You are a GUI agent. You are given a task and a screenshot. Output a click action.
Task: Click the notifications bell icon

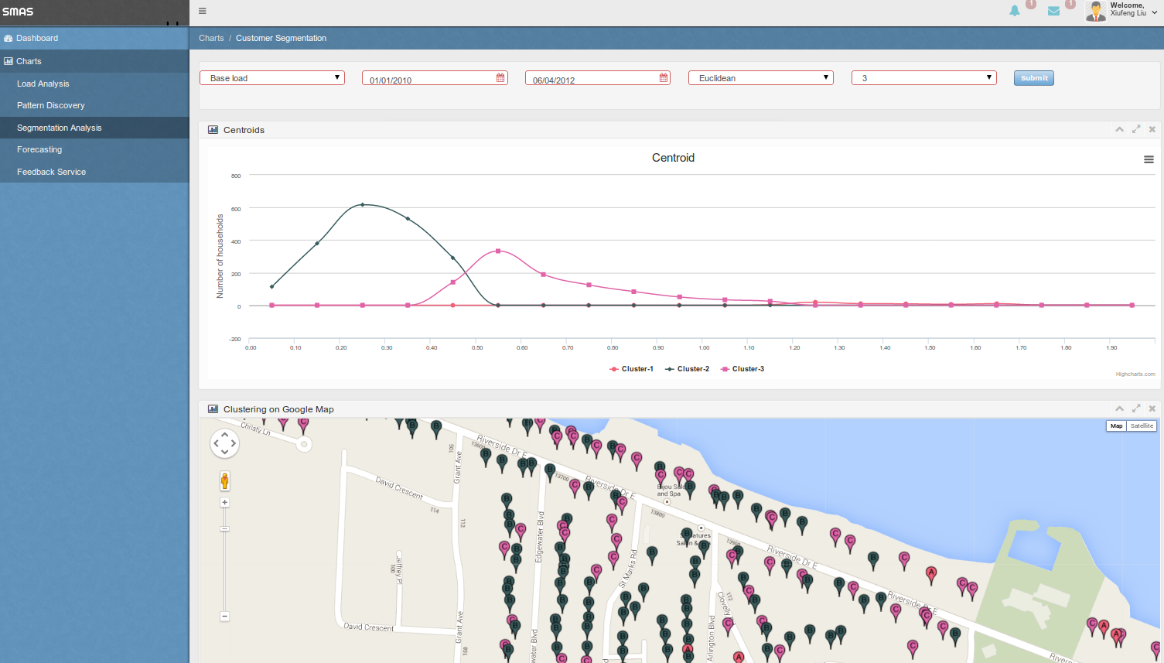tap(1014, 11)
